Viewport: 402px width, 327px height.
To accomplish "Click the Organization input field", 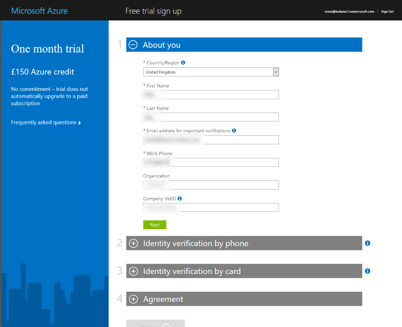I will point(211,185).
